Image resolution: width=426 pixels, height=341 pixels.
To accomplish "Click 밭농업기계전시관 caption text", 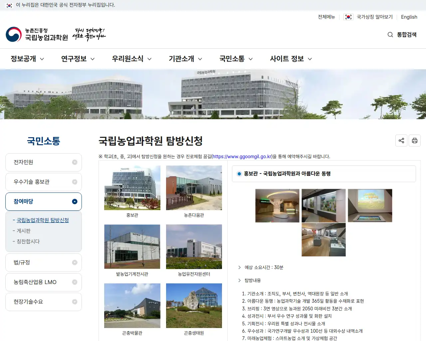I will [x=132, y=274].
